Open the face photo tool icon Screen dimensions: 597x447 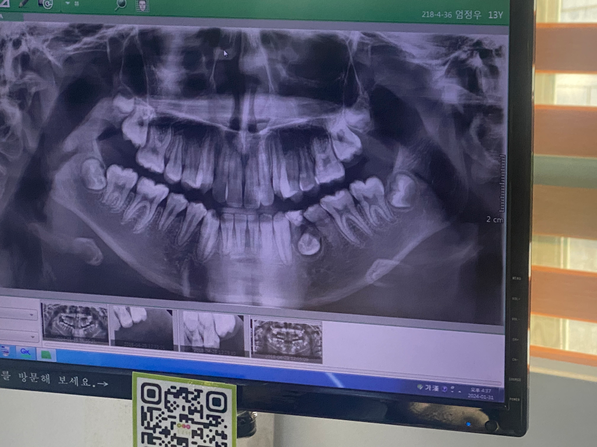pos(142,5)
